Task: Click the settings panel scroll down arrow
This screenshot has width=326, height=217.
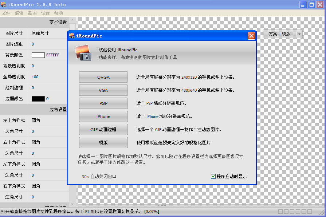Action: click(72, 204)
